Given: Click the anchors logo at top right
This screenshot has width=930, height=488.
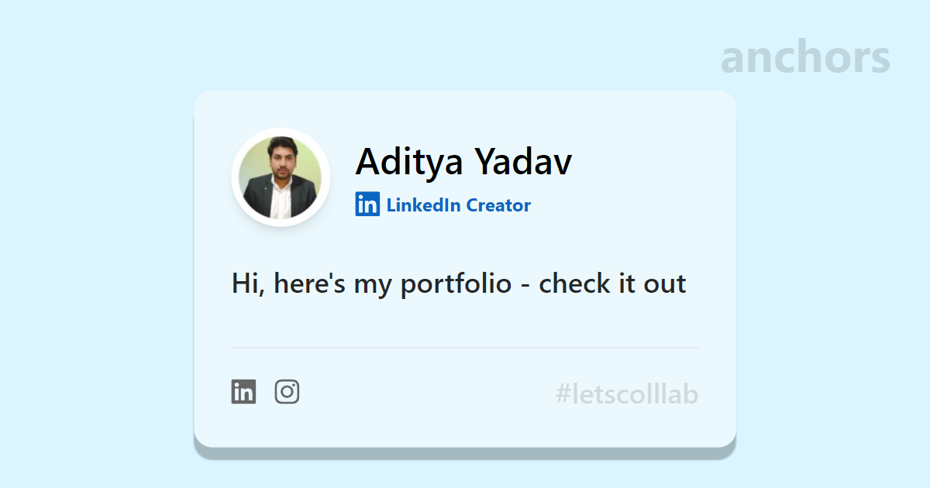Looking at the screenshot, I should [x=805, y=57].
